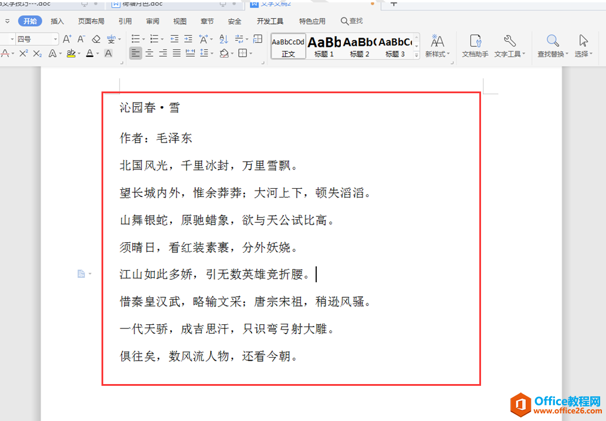The width and height of the screenshot is (606, 421).
Task: Toggle center alignment
Action: [150, 53]
